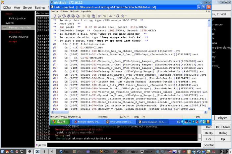Click the Undo icon in Lister toolbar

99,16
